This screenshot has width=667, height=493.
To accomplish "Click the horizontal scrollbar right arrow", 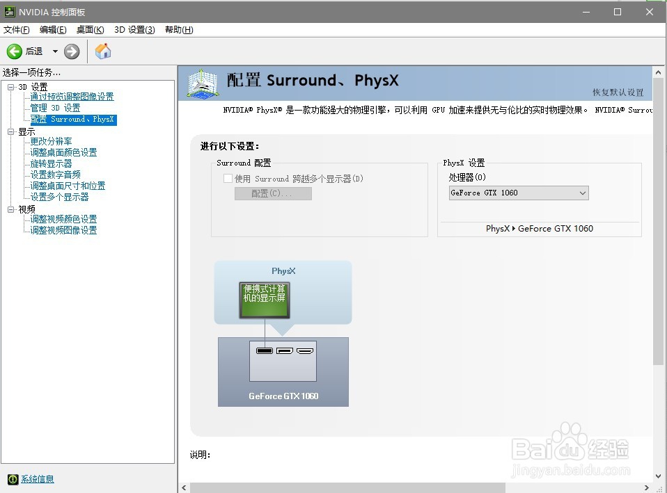I will (647, 488).
